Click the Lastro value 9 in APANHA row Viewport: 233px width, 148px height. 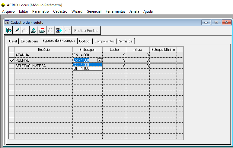(x=114, y=55)
